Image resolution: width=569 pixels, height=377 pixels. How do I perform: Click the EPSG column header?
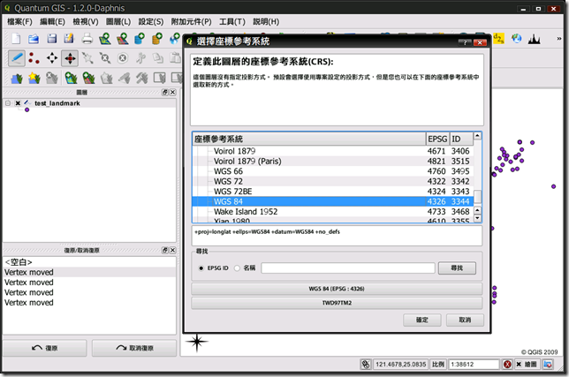click(x=437, y=139)
